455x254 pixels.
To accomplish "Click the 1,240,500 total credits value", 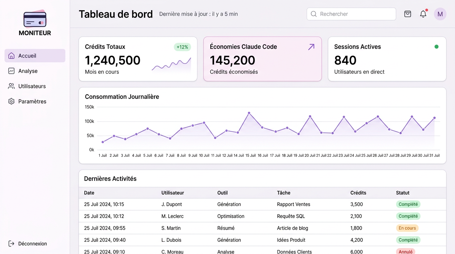I will [x=113, y=60].
